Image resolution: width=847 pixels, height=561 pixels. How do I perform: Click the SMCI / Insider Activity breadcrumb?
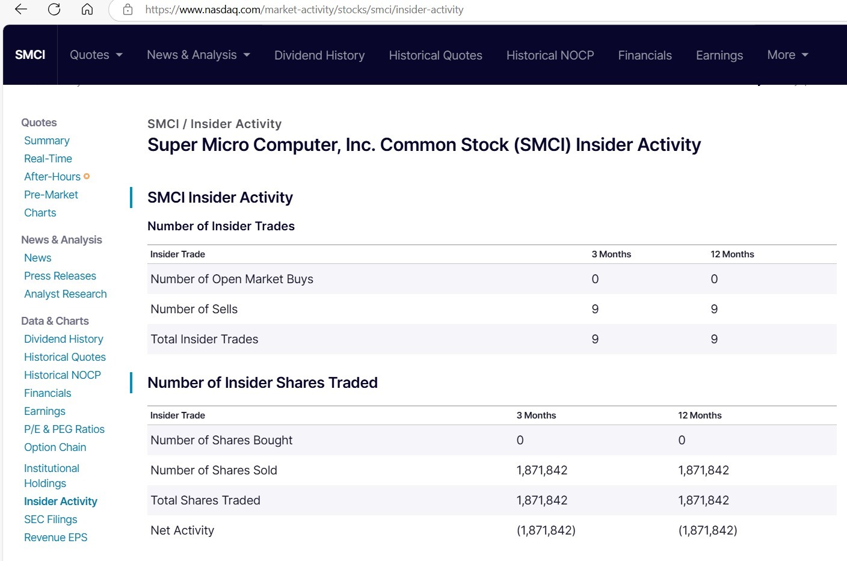click(x=215, y=124)
